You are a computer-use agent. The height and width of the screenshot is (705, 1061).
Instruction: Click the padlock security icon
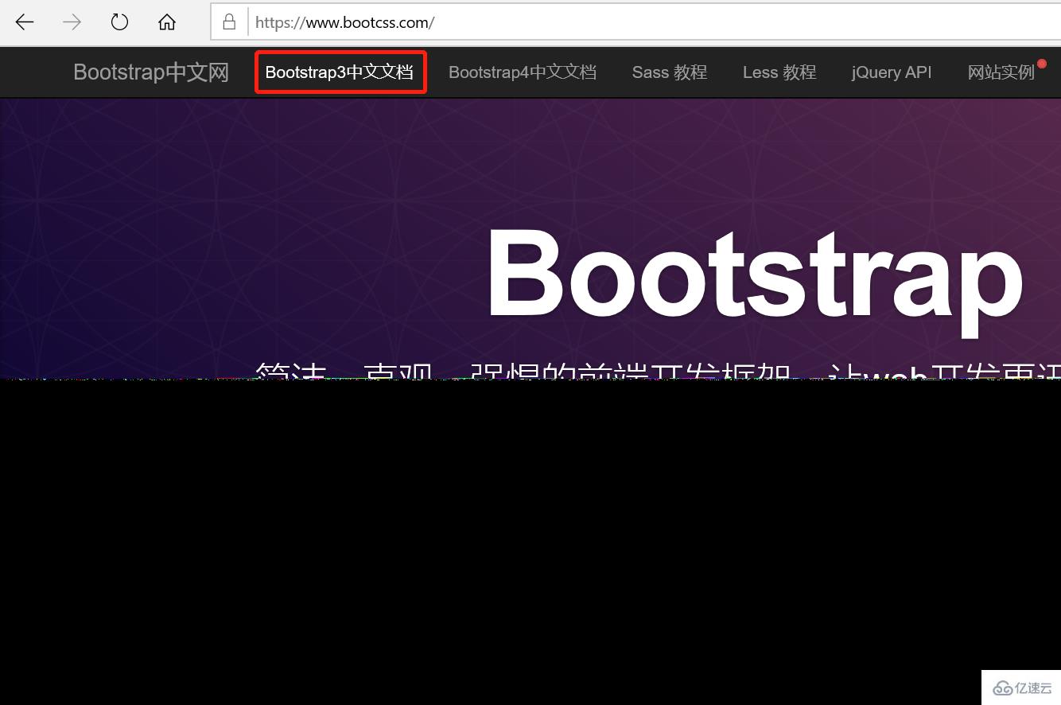pos(229,22)
